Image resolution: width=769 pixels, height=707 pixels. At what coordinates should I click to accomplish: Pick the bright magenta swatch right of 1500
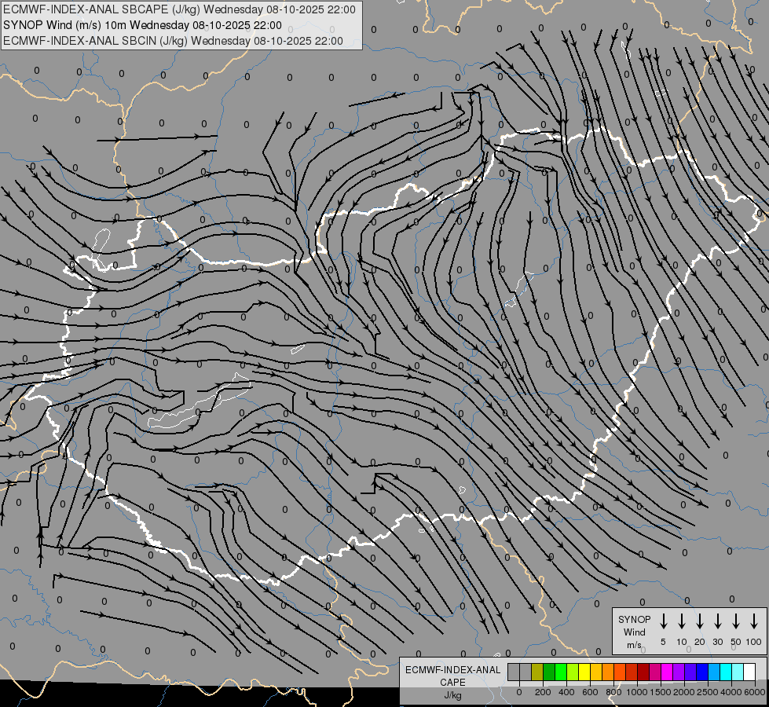667,672
